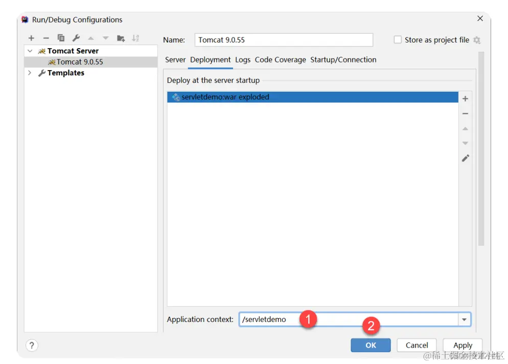Confirm with the OK button
Image resolution: width=508 pixels, height=364 pixels.
[x=371, y=345]
